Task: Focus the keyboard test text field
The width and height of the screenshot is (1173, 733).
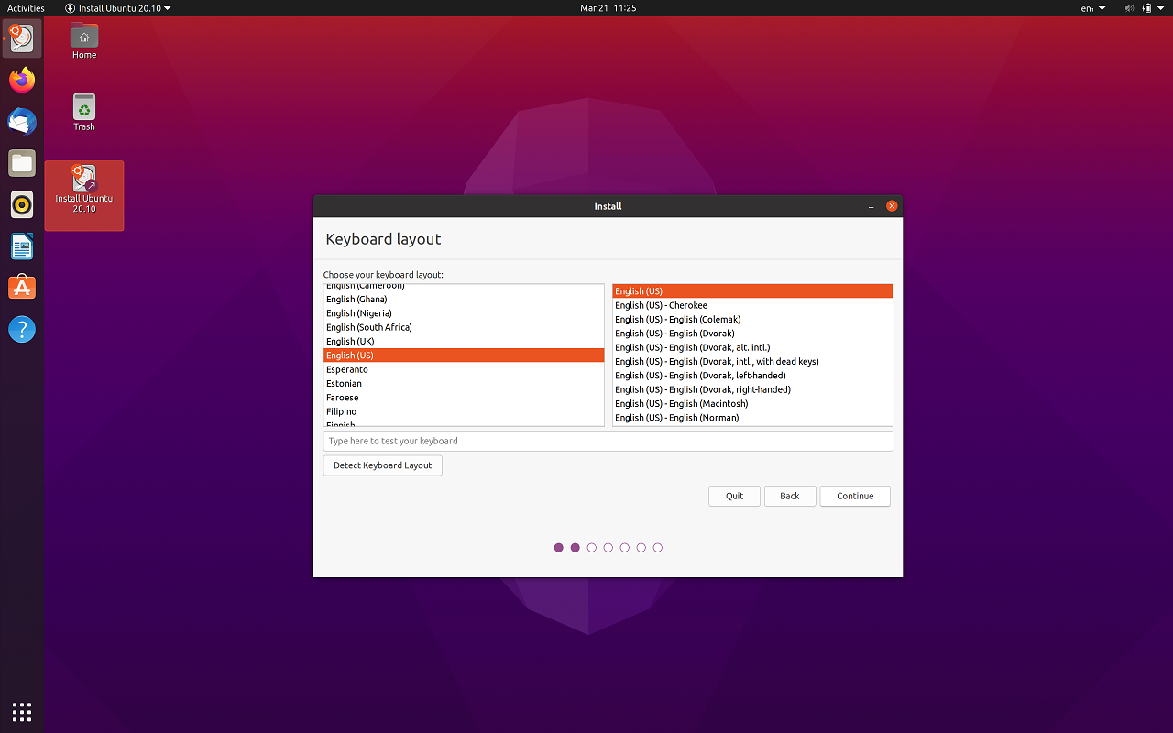Action: point(608,441)
